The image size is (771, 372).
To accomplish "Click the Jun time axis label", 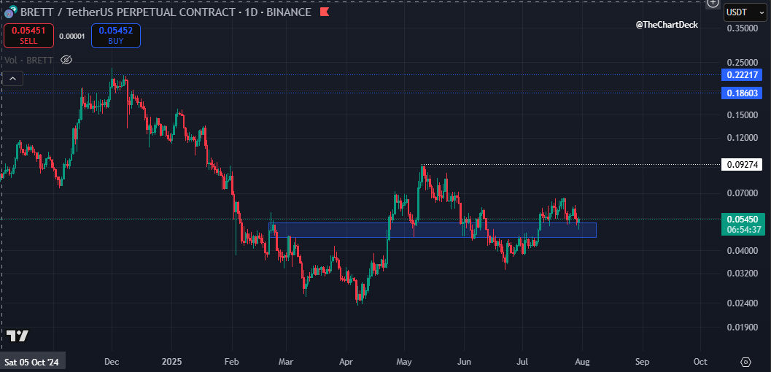I will [464, 363].
